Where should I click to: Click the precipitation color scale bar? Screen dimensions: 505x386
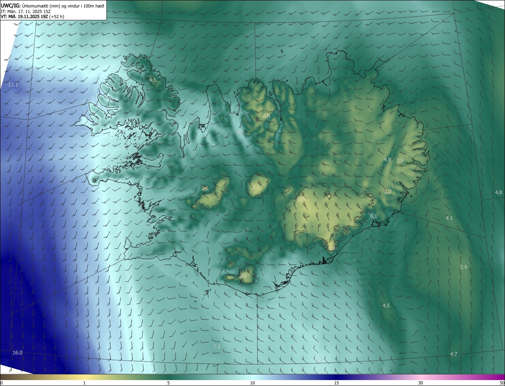[252, 377]
